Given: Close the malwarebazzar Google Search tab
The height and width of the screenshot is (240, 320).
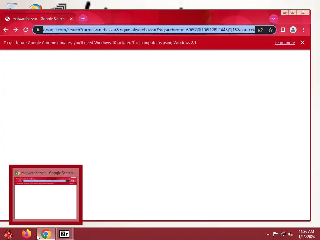Looking at the screenshot, I should (x=71, y=19).
